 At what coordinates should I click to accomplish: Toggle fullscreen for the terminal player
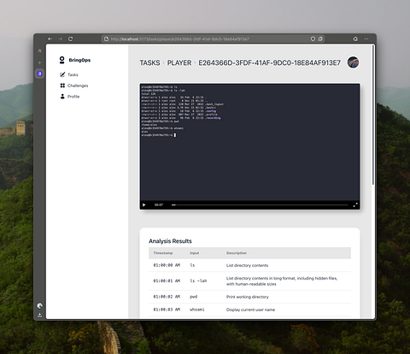[355, 205]
